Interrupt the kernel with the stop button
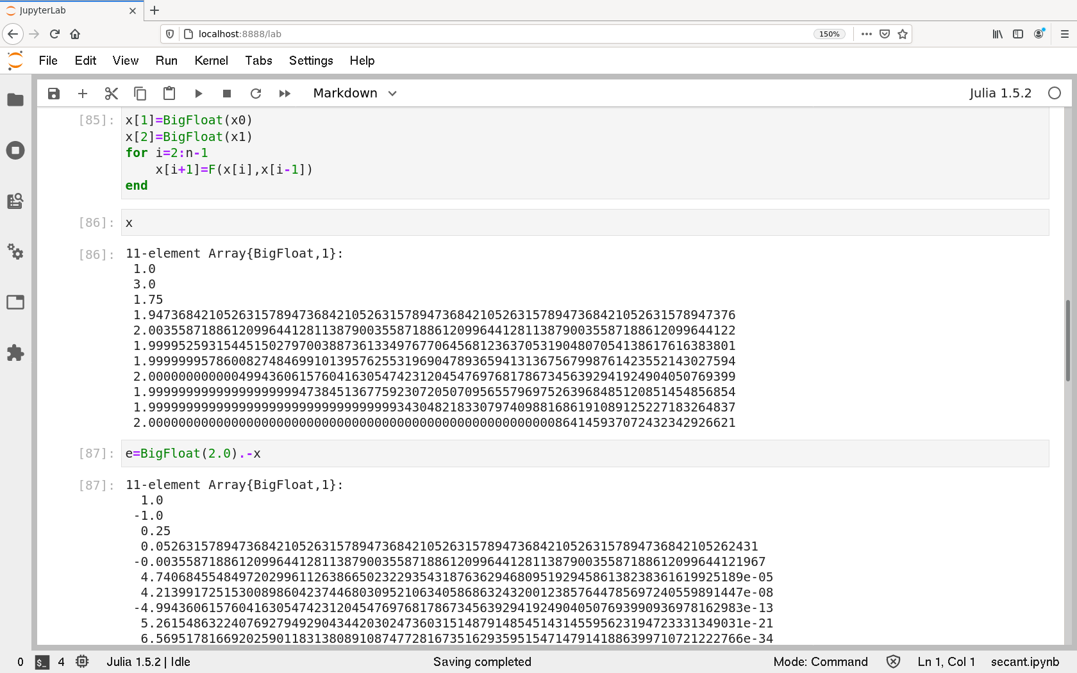The image size is (1077, 673). click(227, 94)
